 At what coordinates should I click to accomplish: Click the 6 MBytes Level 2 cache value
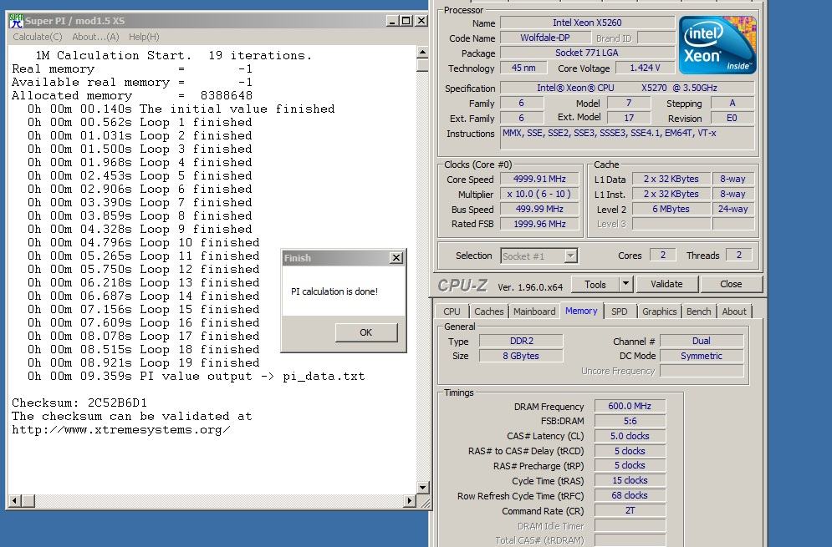coord(671,209)
